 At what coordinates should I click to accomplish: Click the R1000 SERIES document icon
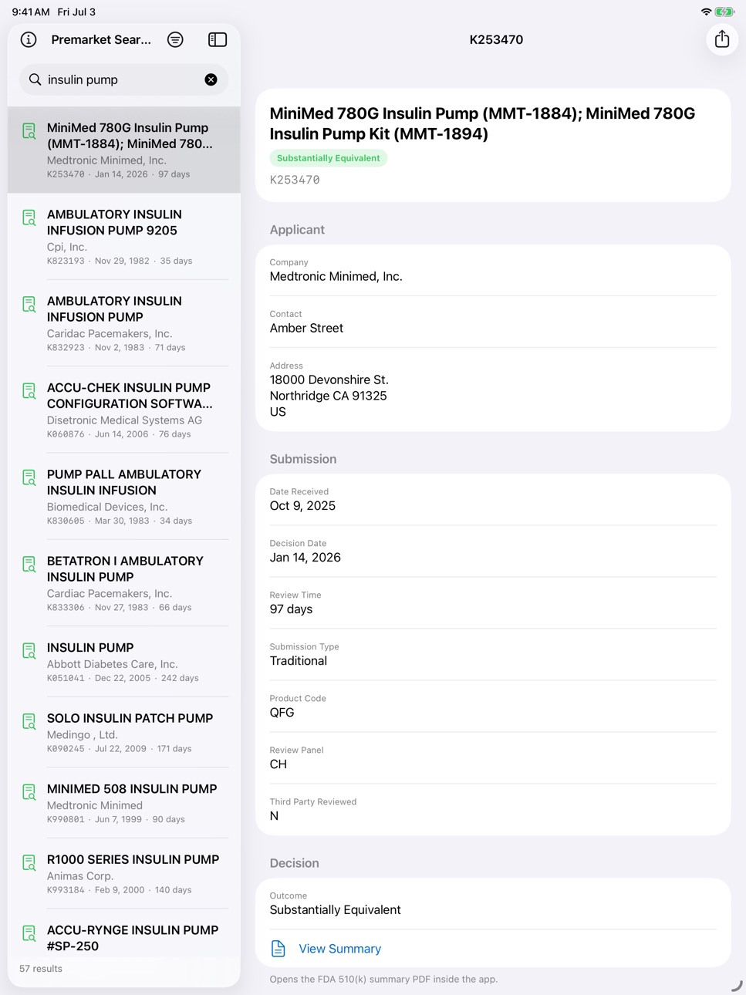coord(29,862)
